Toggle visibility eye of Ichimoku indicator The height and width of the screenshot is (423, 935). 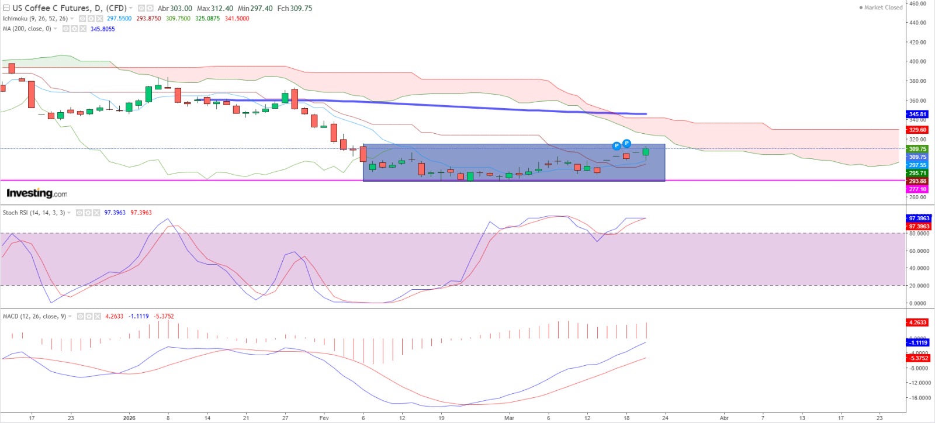82,19
